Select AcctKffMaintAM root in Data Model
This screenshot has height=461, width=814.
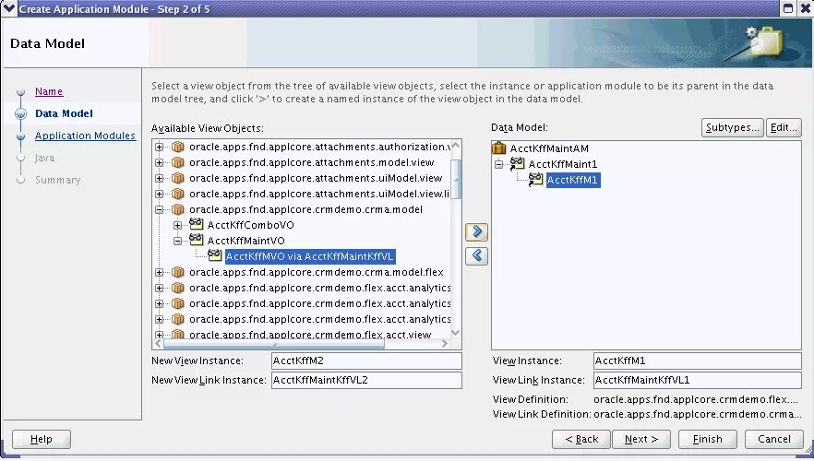(549, 148)
